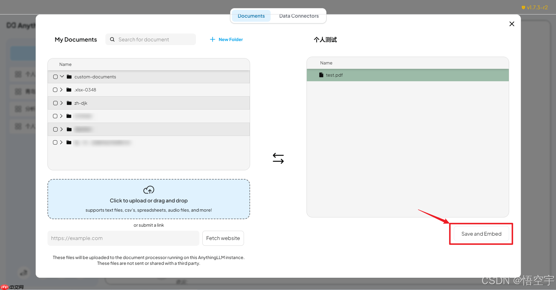Click the cloud upload icon
The width and height of the screenshot is (556, 290).
[x=149, y=190]
